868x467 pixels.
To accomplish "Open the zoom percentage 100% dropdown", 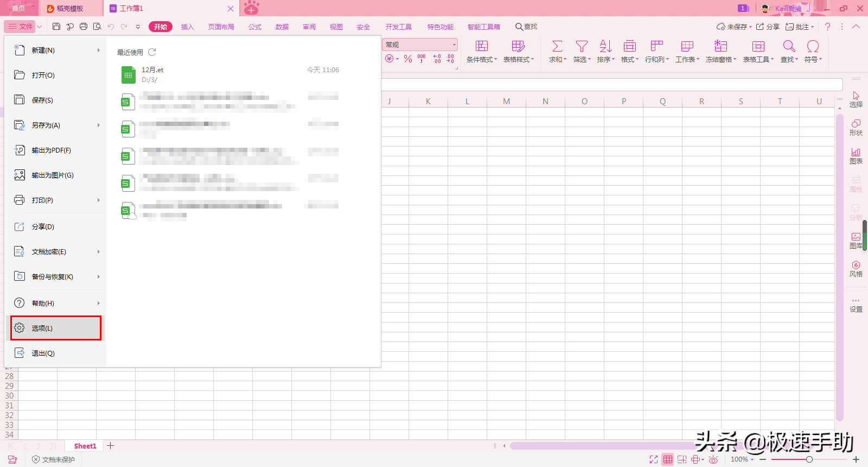I will point(742,459).
